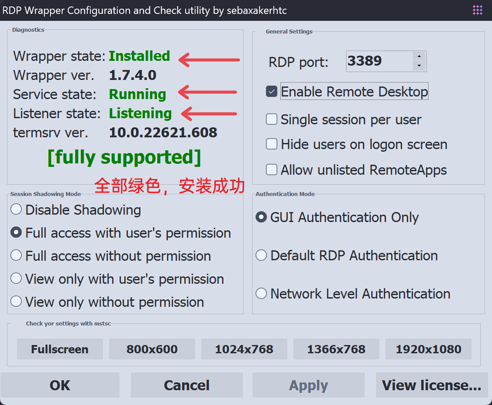
Task: Select Default RDP Authentication mode
Action: (261, 256)
